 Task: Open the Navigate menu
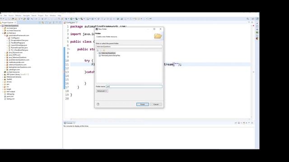[x=26, y=16]
